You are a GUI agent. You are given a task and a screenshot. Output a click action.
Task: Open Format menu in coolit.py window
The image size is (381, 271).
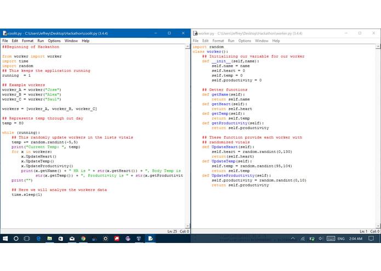pos(28,41)
